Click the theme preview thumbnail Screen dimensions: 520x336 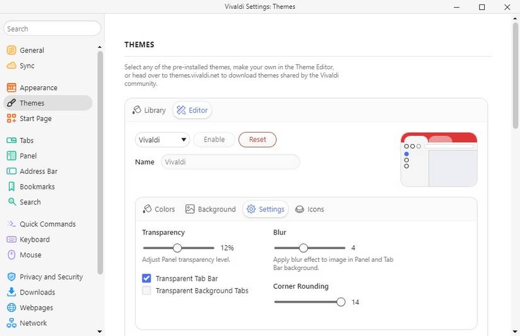[x=439, y=160]
